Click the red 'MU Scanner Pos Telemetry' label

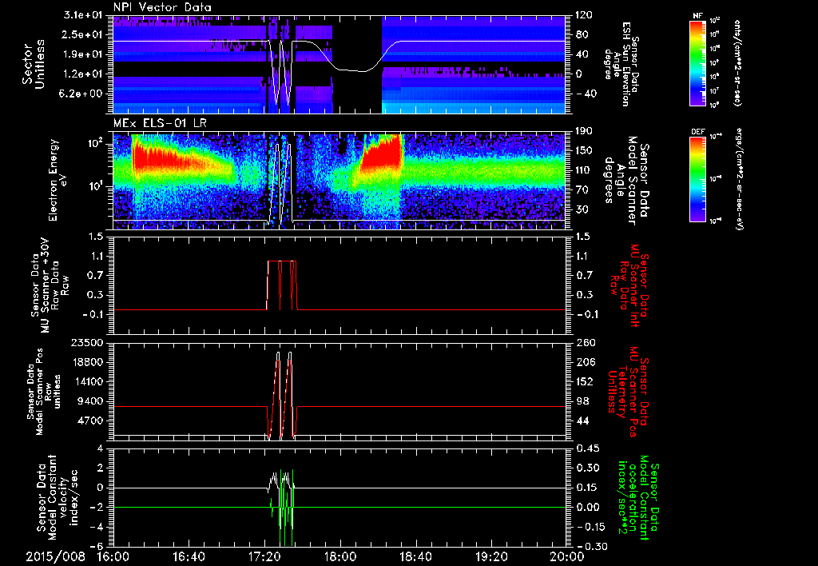click(629, 392)
